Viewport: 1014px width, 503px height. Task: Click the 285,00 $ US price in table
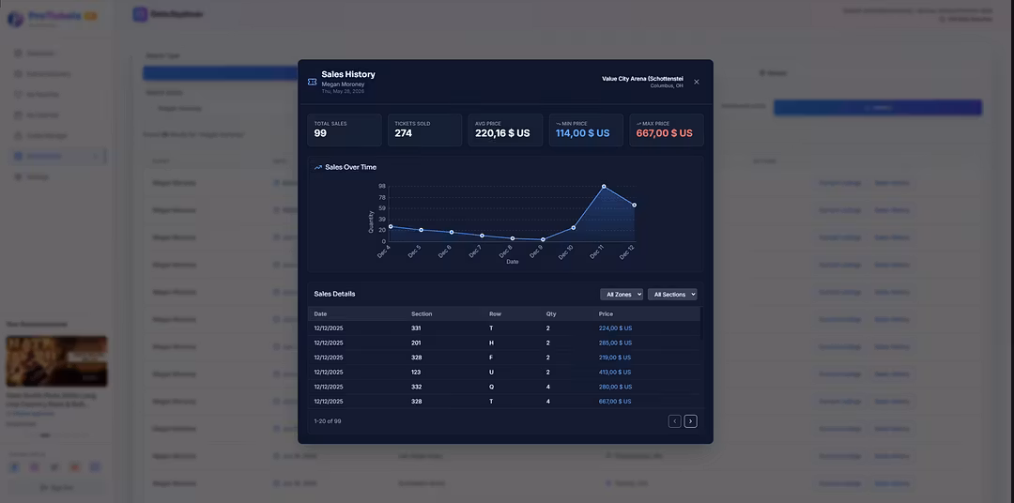pyautogui.click(x=615, y=343)
